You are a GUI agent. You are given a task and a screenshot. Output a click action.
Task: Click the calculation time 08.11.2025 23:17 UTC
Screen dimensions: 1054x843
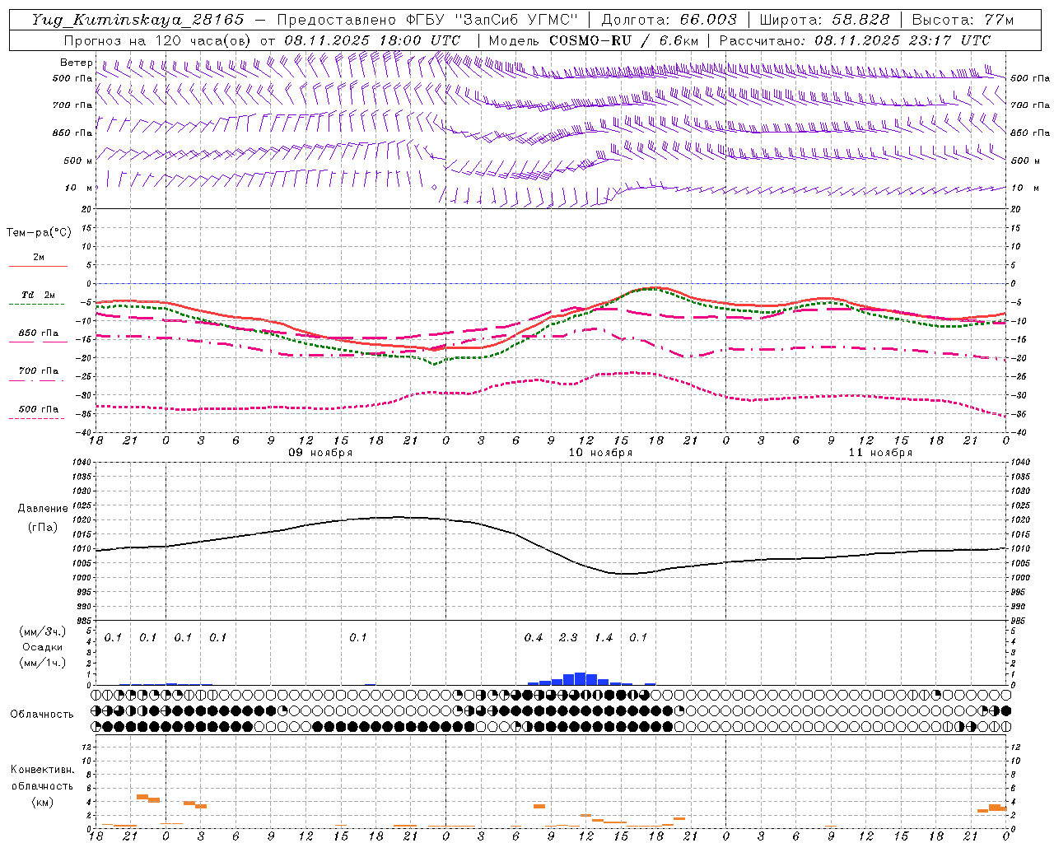(x=902, y=40)
